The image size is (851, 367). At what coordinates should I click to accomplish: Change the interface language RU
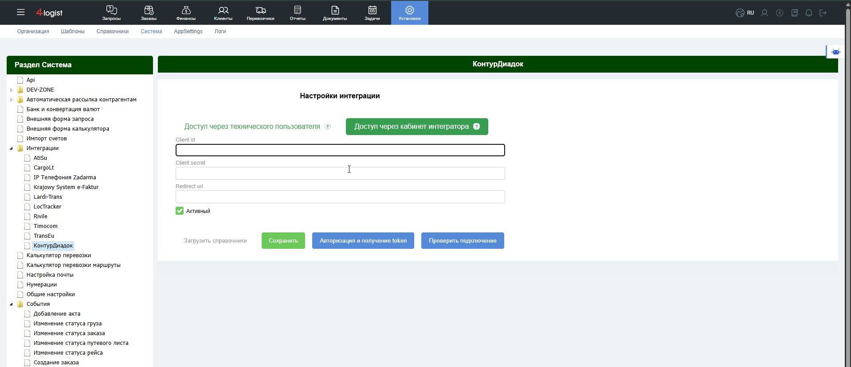pyautogui.click(x=745, y=13)
